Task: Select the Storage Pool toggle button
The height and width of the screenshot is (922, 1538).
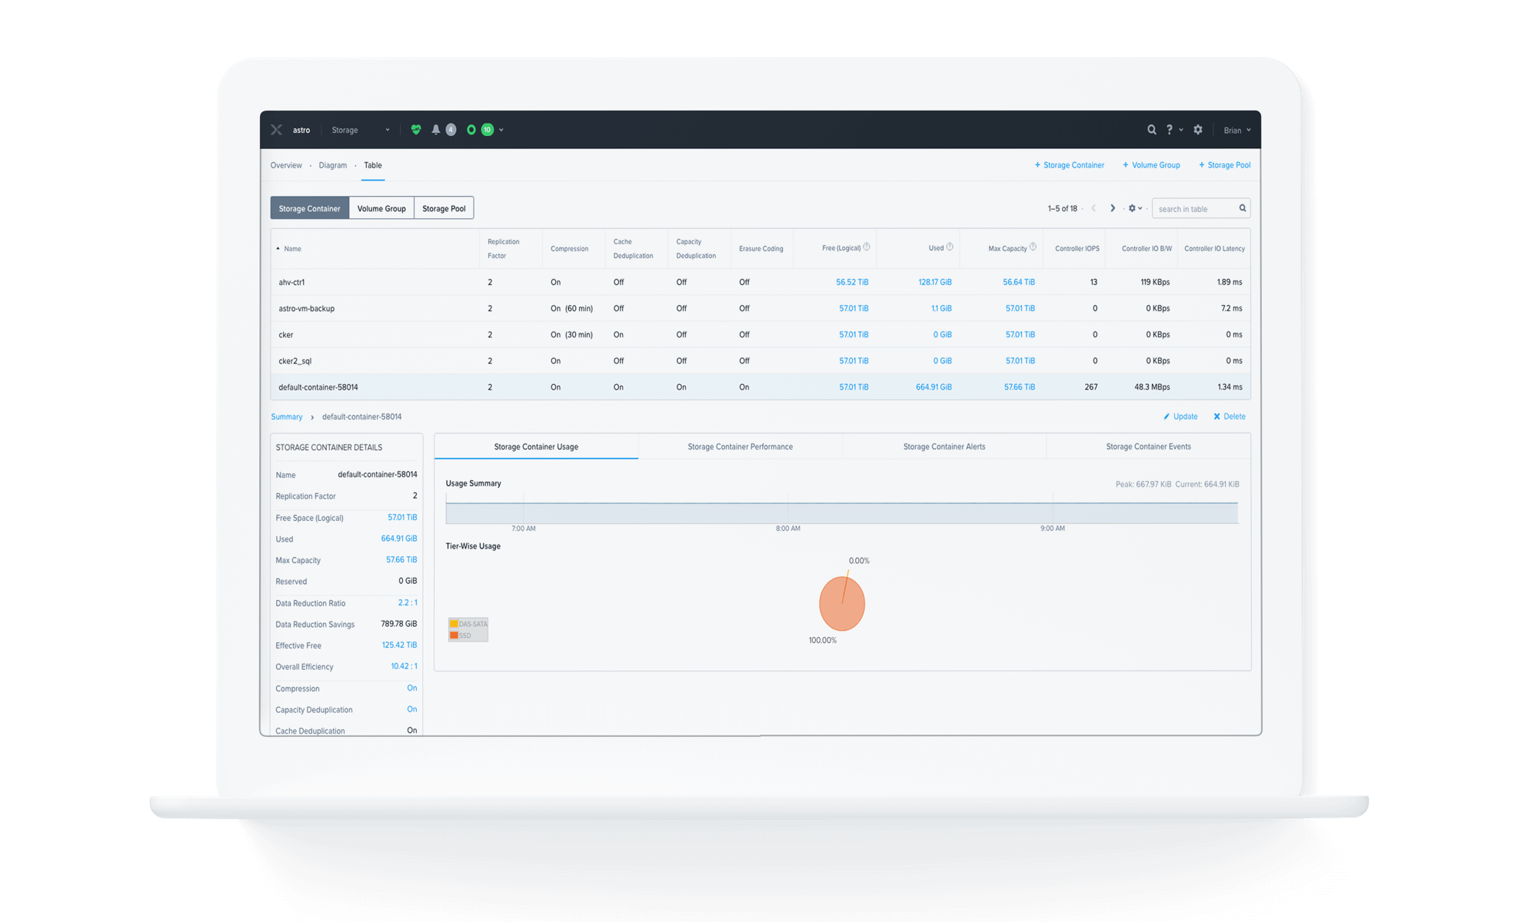Action: point(444,208)
